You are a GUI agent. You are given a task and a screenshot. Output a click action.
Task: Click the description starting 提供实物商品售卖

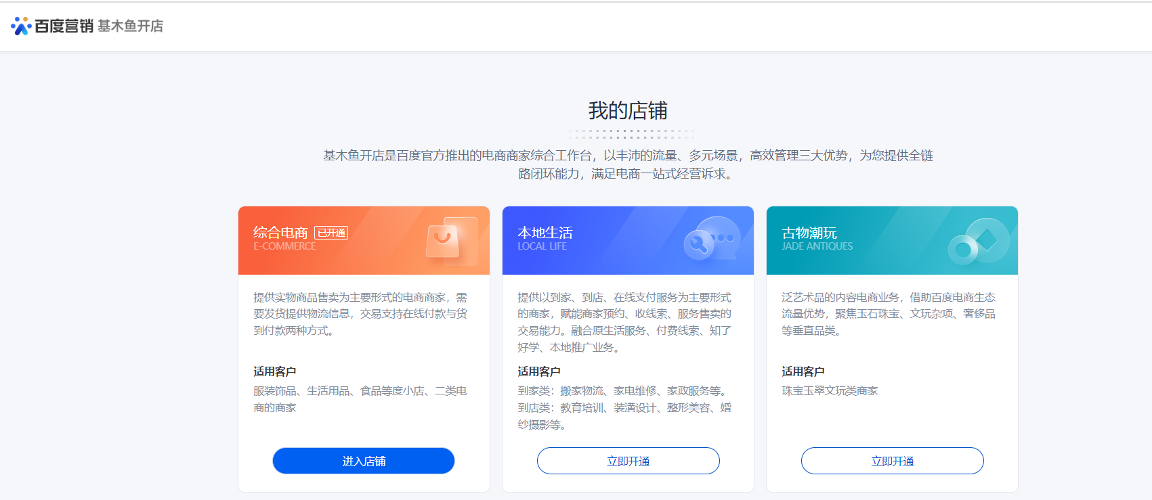click(x=360, y=314)
